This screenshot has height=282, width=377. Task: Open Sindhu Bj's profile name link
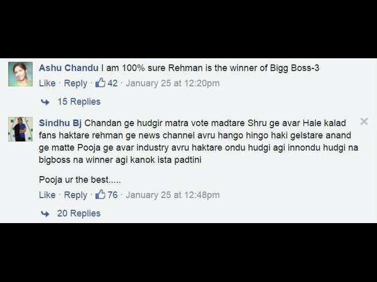tap(60, 123)
